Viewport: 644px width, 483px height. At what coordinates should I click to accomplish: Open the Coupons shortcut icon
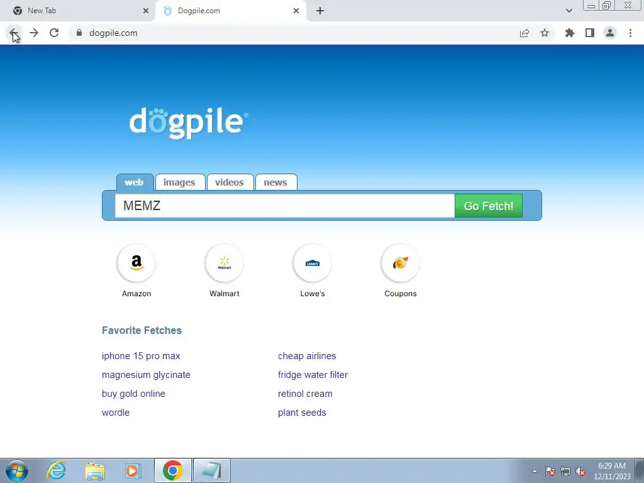[x=401, y=263]
